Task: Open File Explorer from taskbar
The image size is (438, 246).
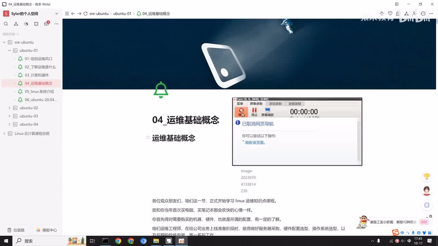Action: 156,241
